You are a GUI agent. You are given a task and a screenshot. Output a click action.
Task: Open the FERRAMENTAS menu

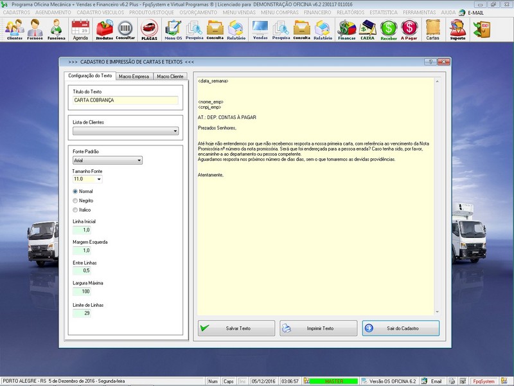pos(420,12)
